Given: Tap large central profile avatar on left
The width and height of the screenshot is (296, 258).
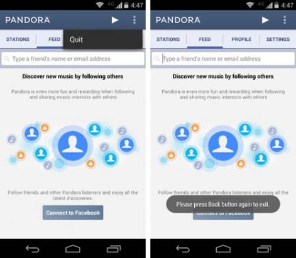Looking at the screenshot, I should [x=73, y=146].
